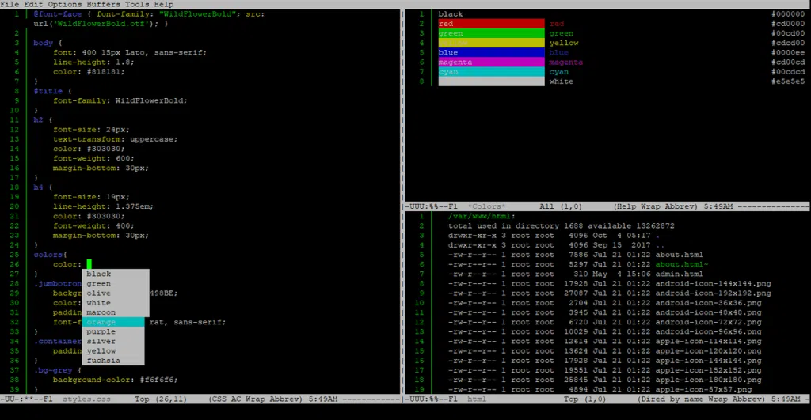Choose purple in the completion popup
This screenshot has width=811, height=420.
pyautogui.click(x=113, y=331)
